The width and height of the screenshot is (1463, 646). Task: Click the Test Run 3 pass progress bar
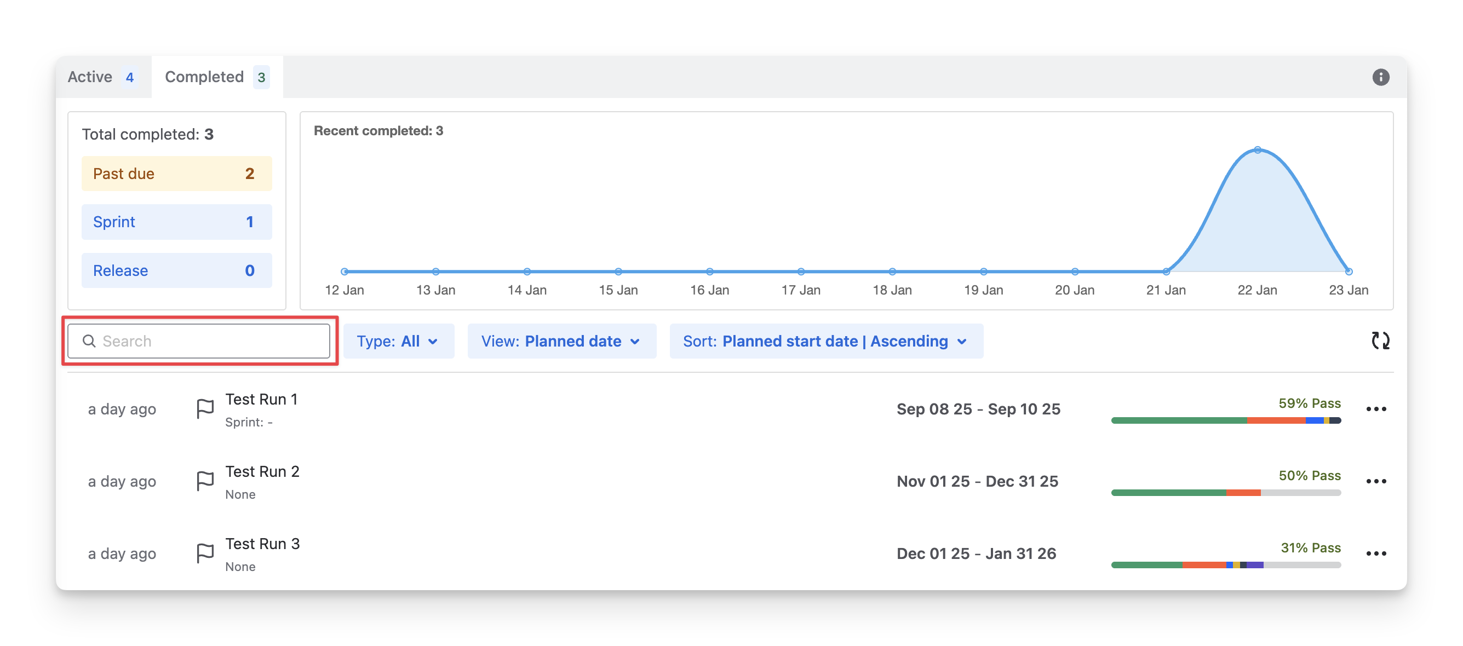click(1226, 565)
